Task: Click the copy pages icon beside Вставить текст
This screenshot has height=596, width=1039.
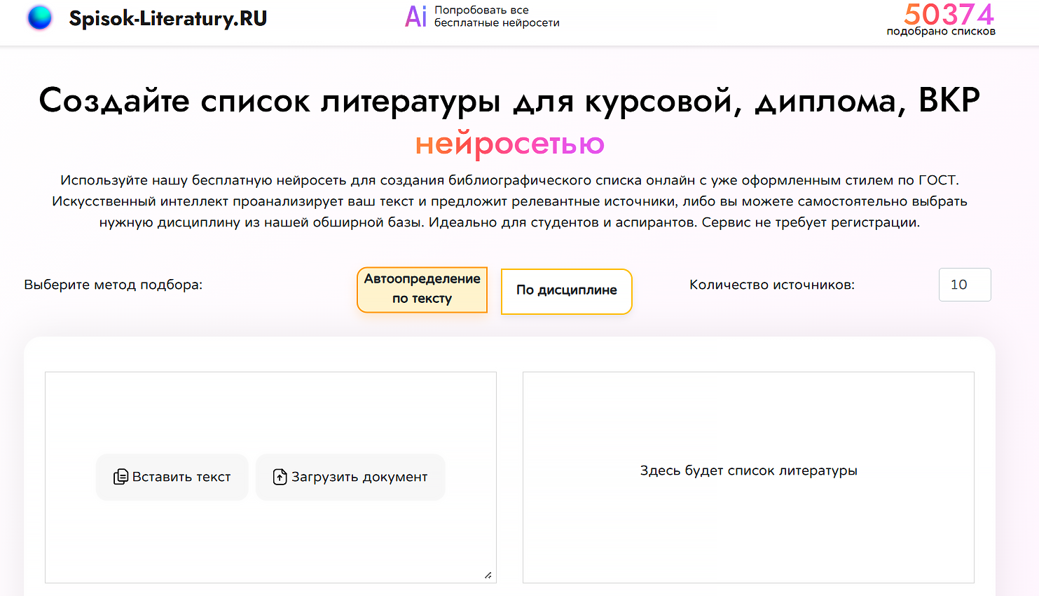Action: [x=121, y=477]
